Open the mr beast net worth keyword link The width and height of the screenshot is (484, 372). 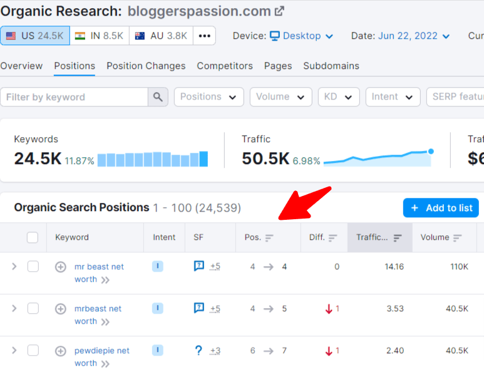click(99, 273)
